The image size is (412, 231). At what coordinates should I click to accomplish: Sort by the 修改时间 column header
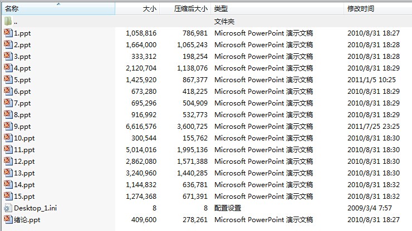(378, 9)
